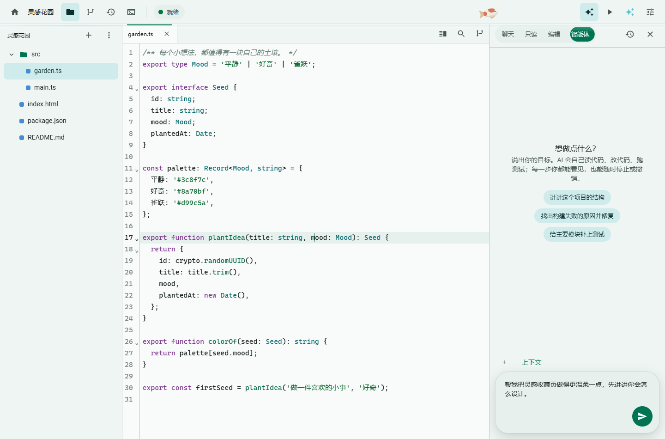Fold the palette object at line 11
Screen dimensions: 665x439
click(x=137, y=171)
